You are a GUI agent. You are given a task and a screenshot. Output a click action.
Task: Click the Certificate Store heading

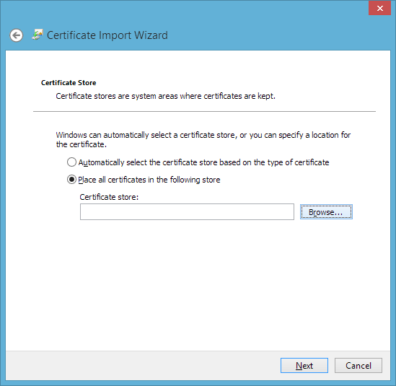[69, 83]
